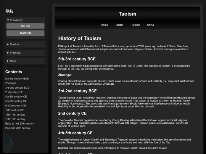Viewport: 206px width, 154px height.
Task: Open the China nav link
Action: (150, 25)
